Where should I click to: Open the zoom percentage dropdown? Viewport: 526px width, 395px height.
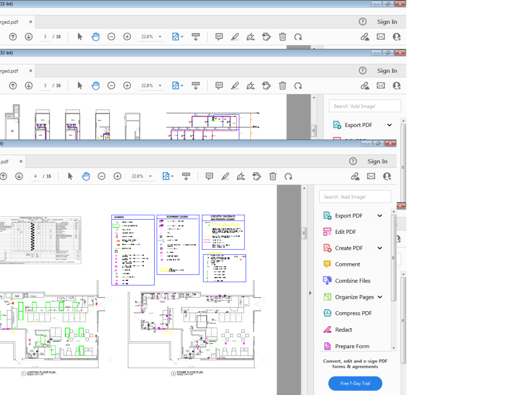point(149,176)
